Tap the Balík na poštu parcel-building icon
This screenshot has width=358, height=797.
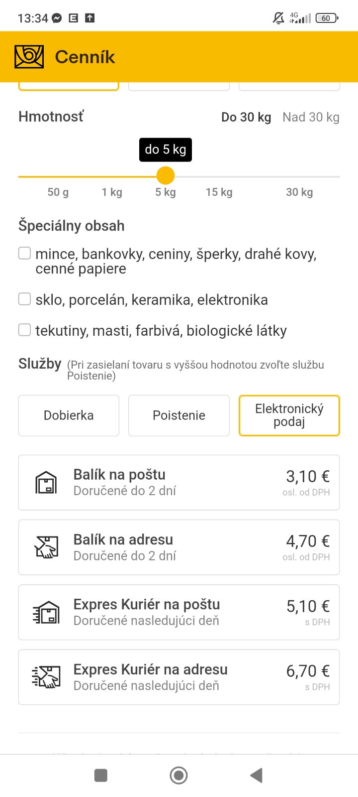click(46, 482)
